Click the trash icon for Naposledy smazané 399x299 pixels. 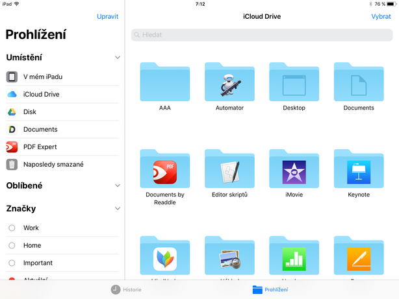pyautogui.click(x=12, y=164)
